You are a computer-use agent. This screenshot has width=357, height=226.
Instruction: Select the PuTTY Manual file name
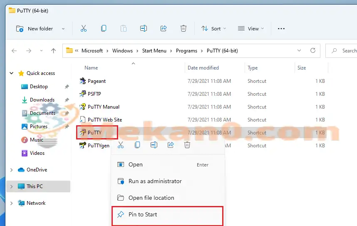[x=104, y=107]
